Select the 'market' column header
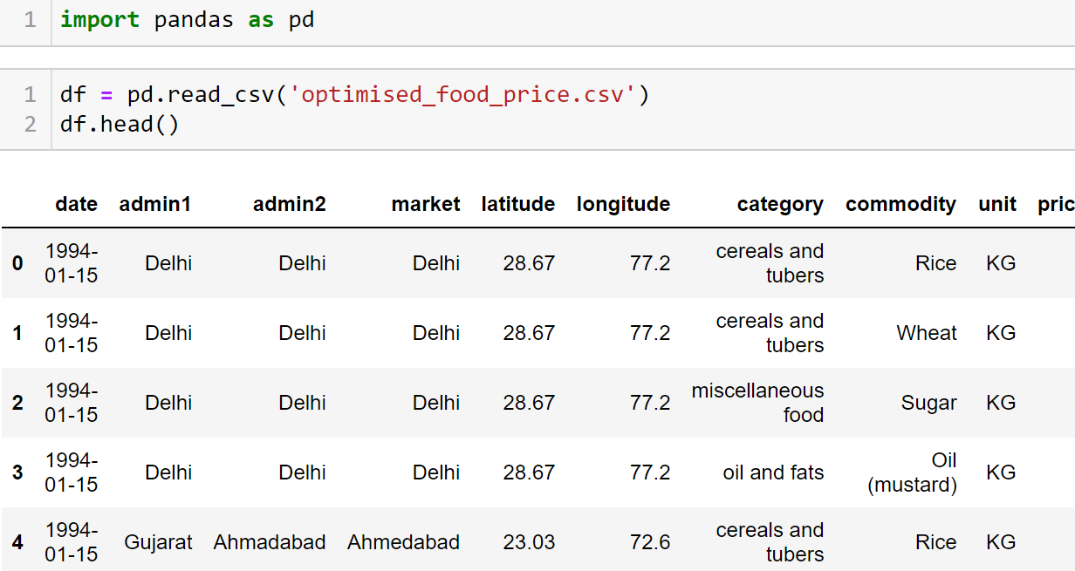This screenshot has height=571, width=1075. [x=425, y=204]
